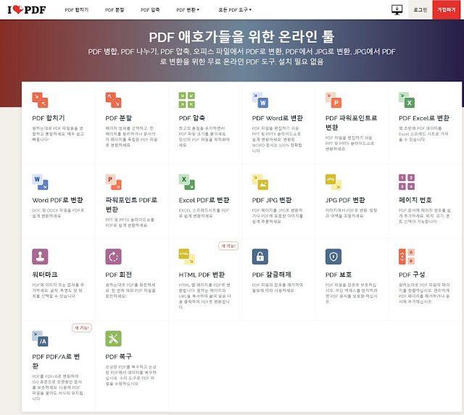Open the 페이지 번호 title link
The height and width of the screenshot is (415, 464).
point(415,200)
